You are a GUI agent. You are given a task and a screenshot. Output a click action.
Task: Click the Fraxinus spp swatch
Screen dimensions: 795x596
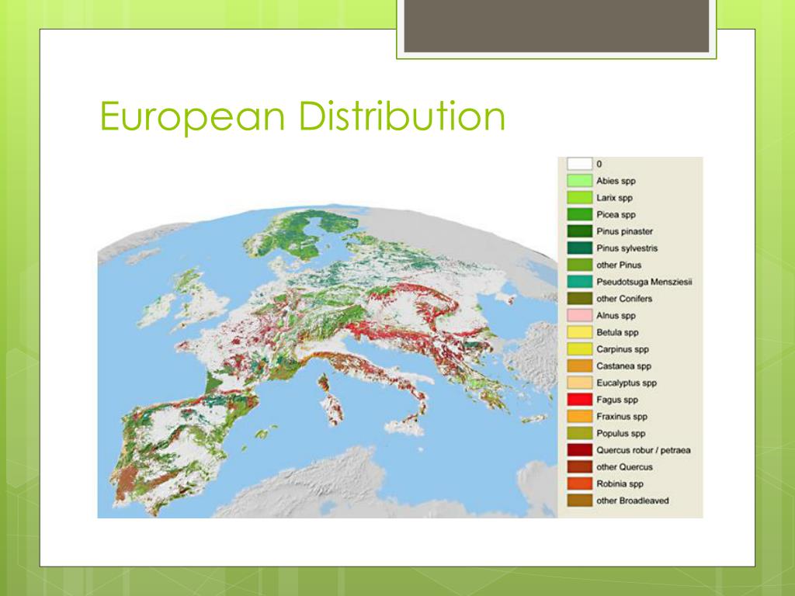[579, 416]
